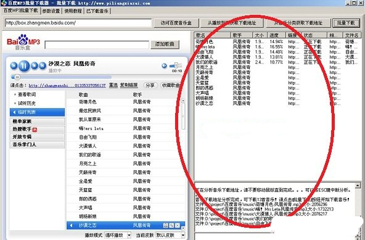Open the 音乐掌门人 section
The image size is (365, 240).
[37, 145]
